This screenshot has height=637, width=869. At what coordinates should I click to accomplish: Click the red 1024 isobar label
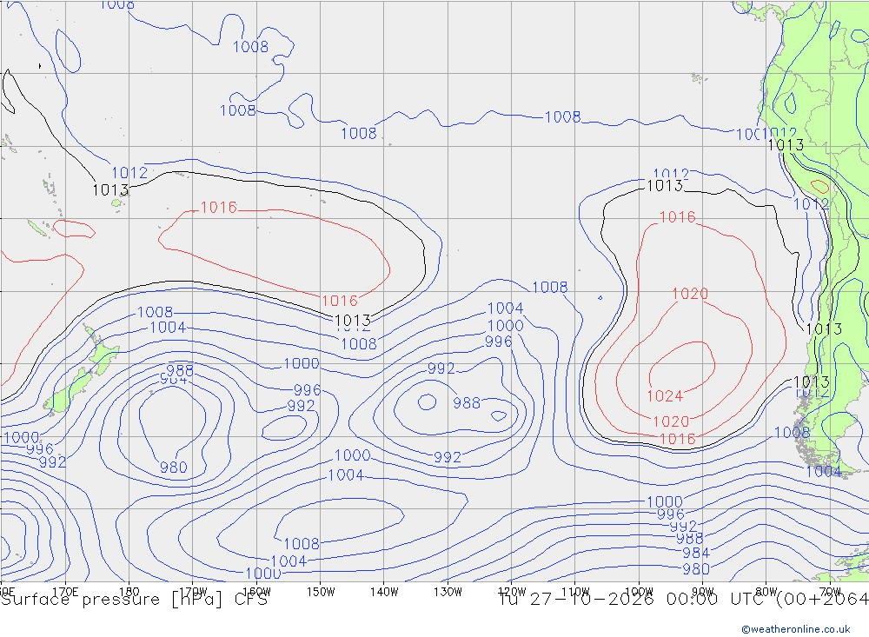(665, 395)
